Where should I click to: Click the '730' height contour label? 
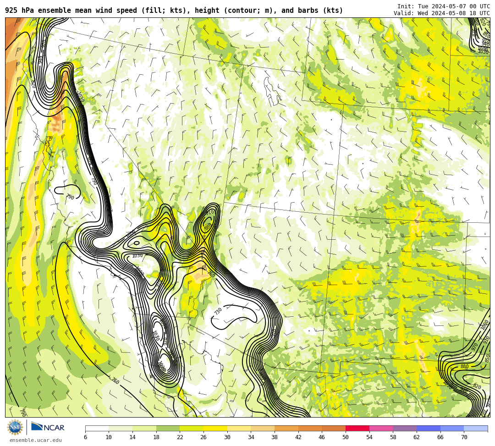point(218,311)
